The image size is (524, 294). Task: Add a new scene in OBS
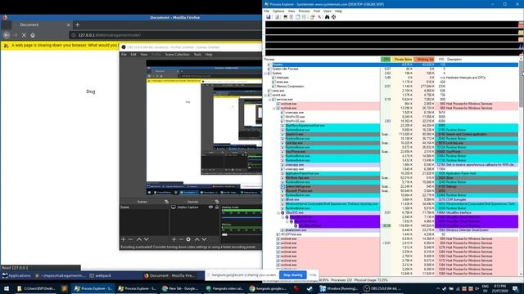[x=124, y=239]
